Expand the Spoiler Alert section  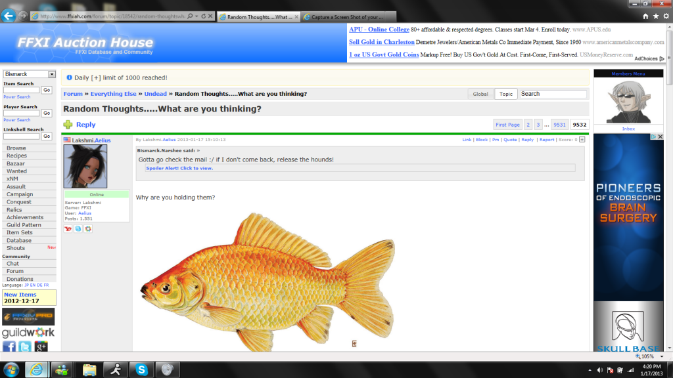click(179, 168)
